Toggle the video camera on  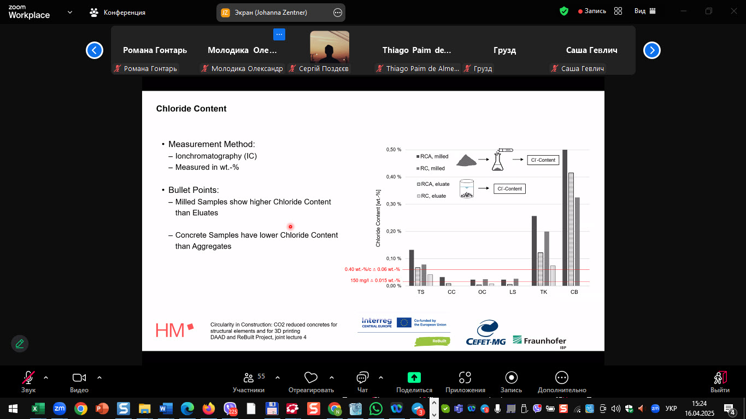pyautogui.click(x=79, y=381)
